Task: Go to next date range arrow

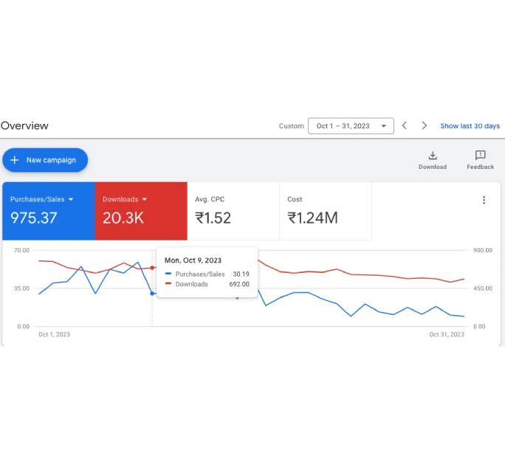Action: (x=425, y=125)
